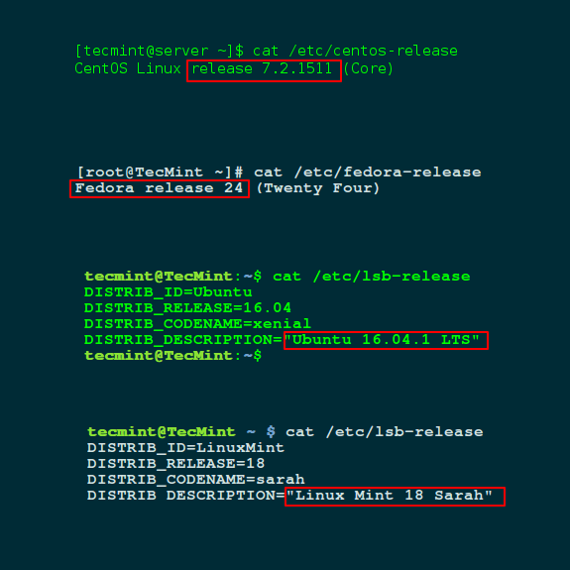
Task: Click the DISTRIB_CODENAME=sarah line
Action: click(195, 479)
